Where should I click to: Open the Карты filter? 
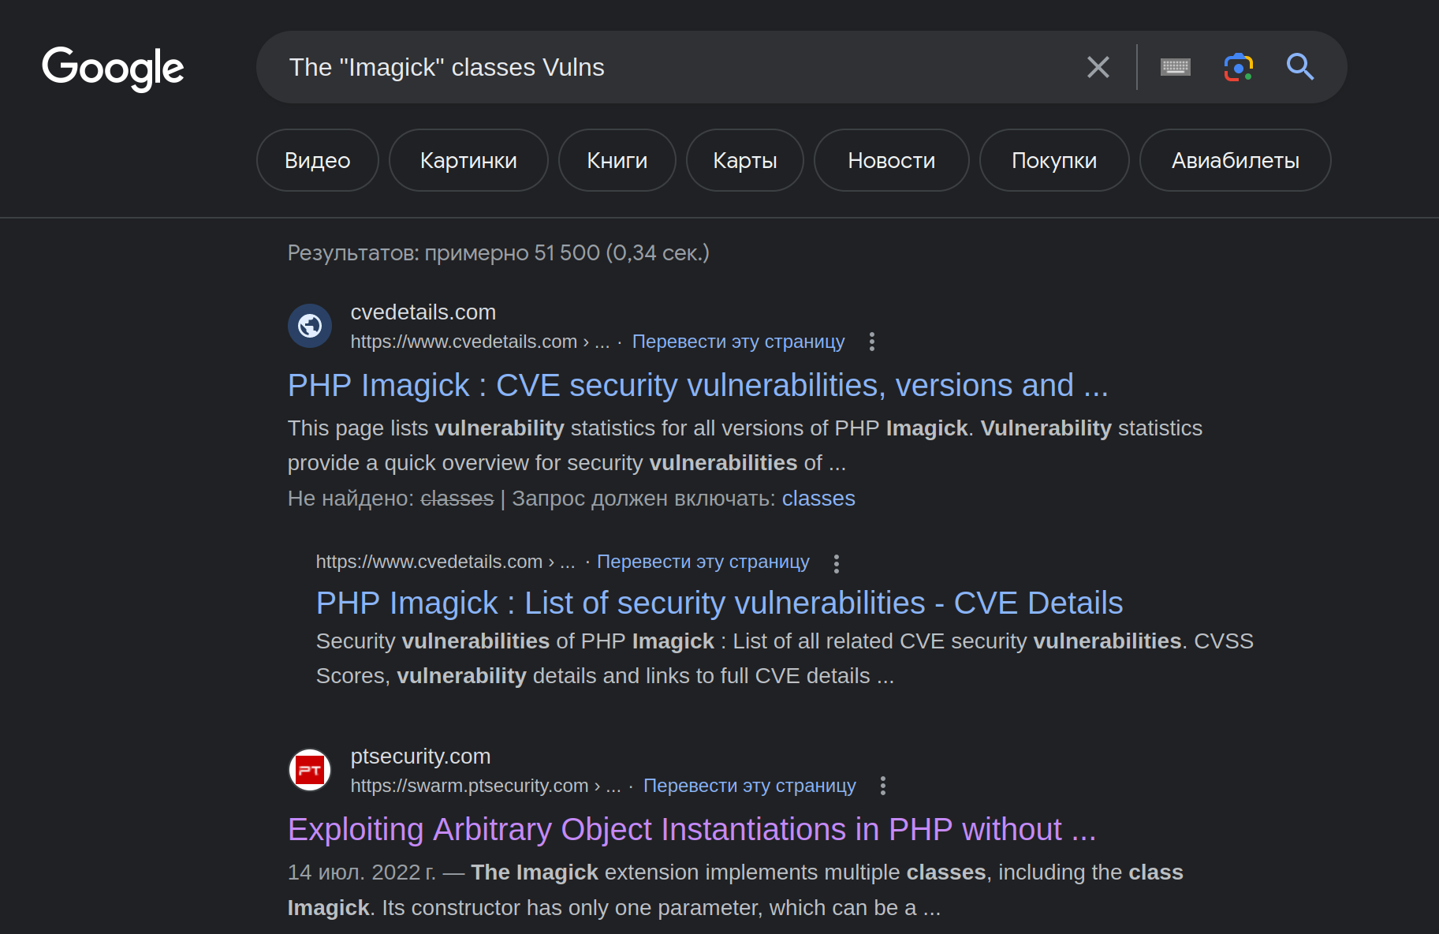[745, 160]
